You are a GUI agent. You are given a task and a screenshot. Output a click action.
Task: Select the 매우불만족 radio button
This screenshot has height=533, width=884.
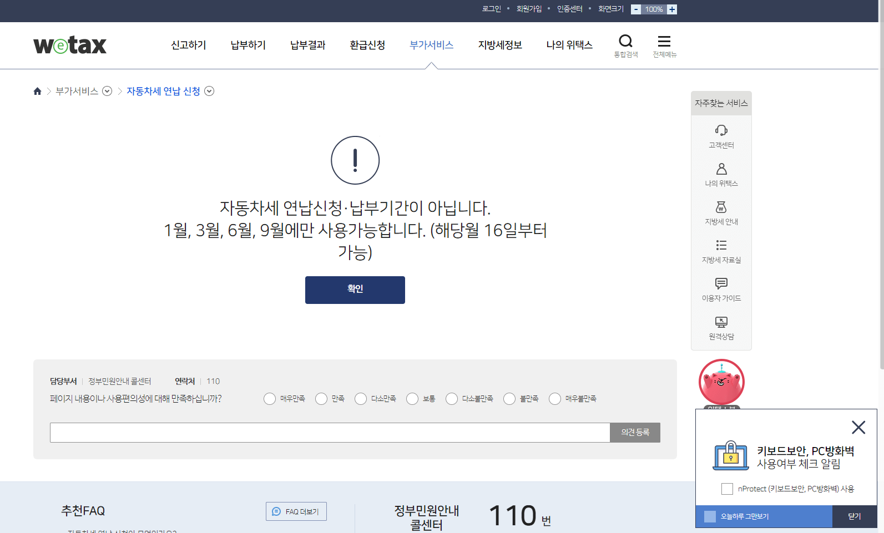tap(555, 399)
